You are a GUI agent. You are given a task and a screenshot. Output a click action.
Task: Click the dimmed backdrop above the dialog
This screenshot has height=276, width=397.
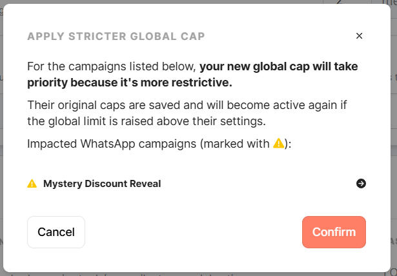194,2
